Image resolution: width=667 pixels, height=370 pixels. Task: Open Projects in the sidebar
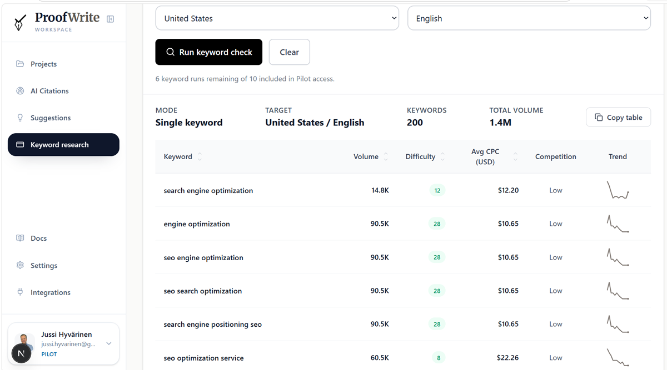[x=63, y=64]
